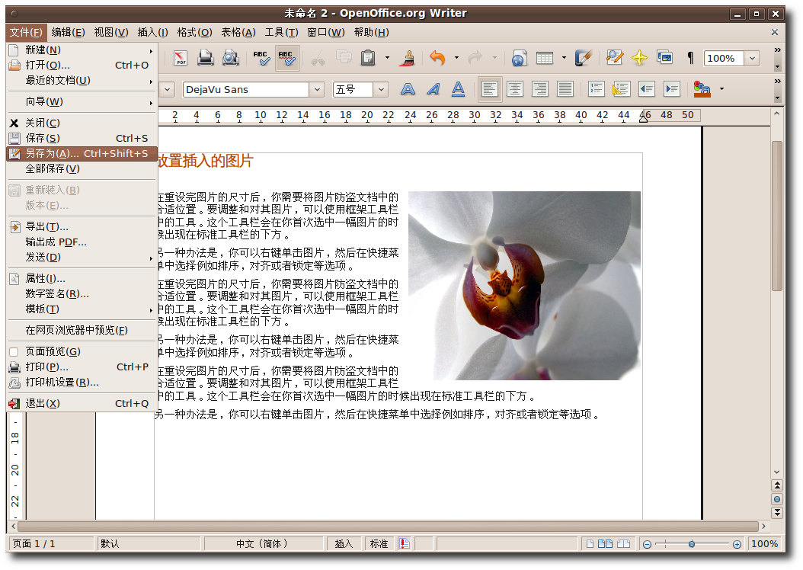Click the Print file directly icon

(206, 58)
